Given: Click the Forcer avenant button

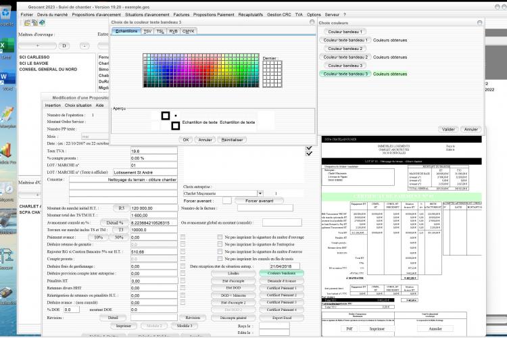Looking at the screenshot, I should tap(259, 201).
